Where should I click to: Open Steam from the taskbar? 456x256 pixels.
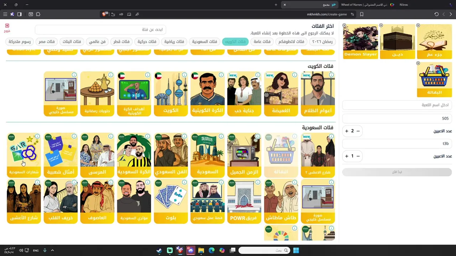pos(159,250)
